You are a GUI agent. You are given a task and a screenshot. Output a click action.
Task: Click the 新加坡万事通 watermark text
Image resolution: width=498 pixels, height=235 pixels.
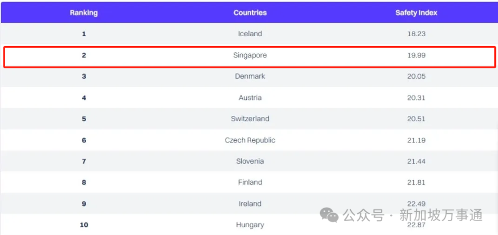[441, 215]
